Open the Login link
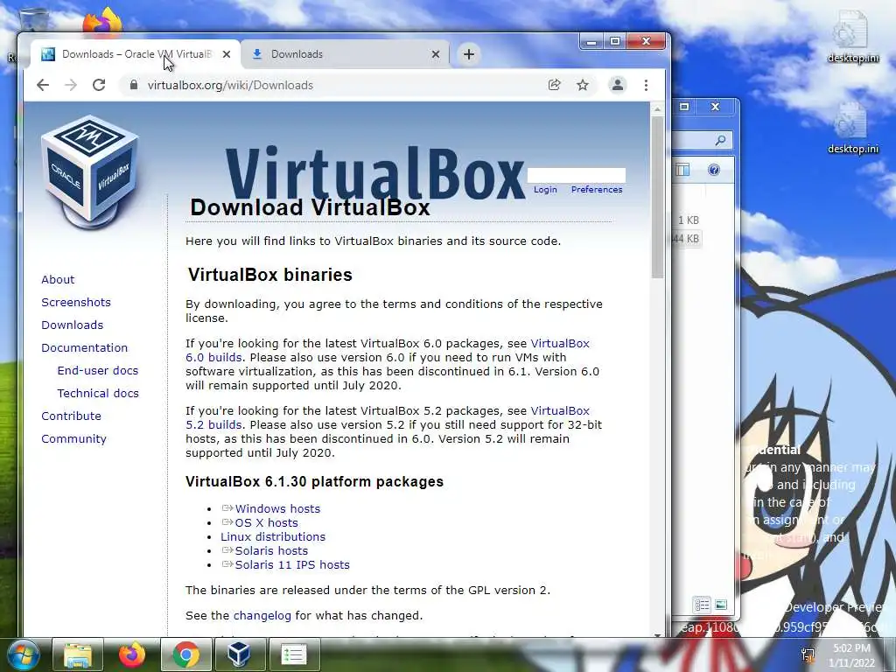Screen dimensions: 896x672 pyautogui.click(x=545, y=190)
